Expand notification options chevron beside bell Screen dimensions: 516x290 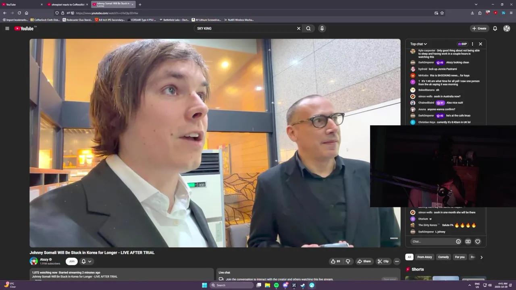[x=89, y=261]
